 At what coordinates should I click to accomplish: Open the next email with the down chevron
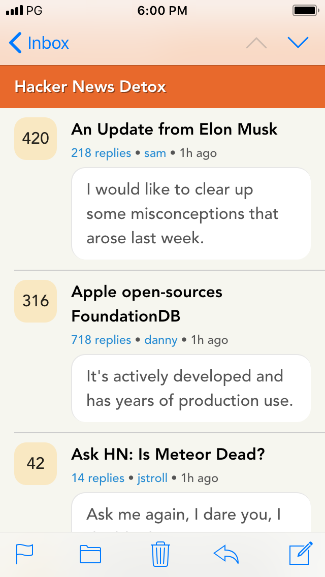click(x=298, y=43)
